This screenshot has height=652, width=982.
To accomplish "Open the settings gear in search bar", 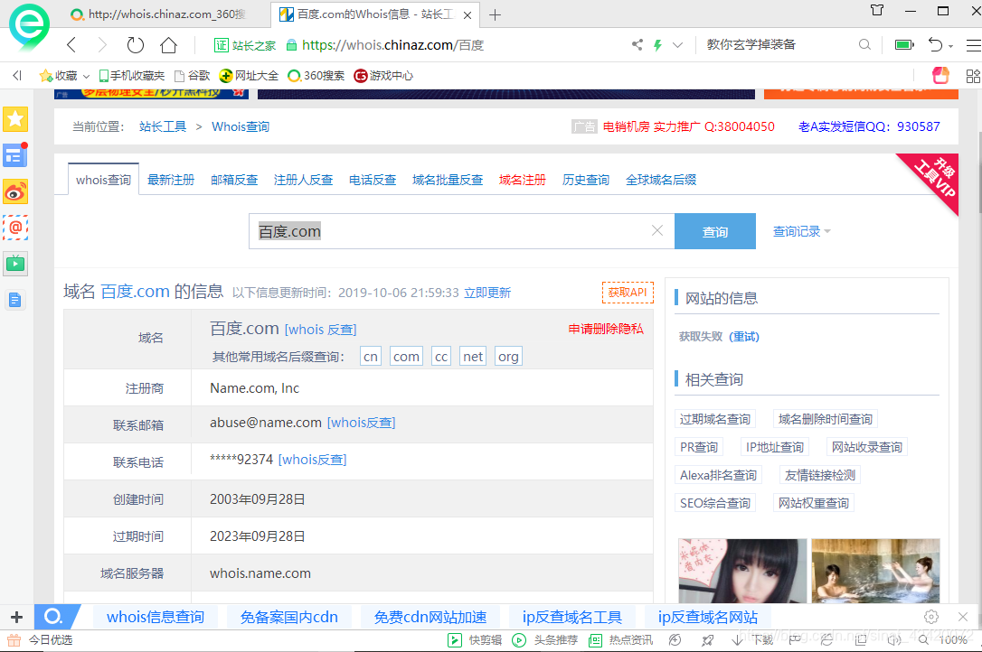I will [x=931, y=617].
